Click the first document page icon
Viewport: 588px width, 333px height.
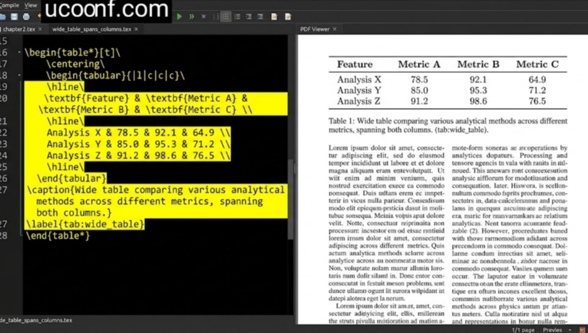pyautogui.click(x=274, y=17)
